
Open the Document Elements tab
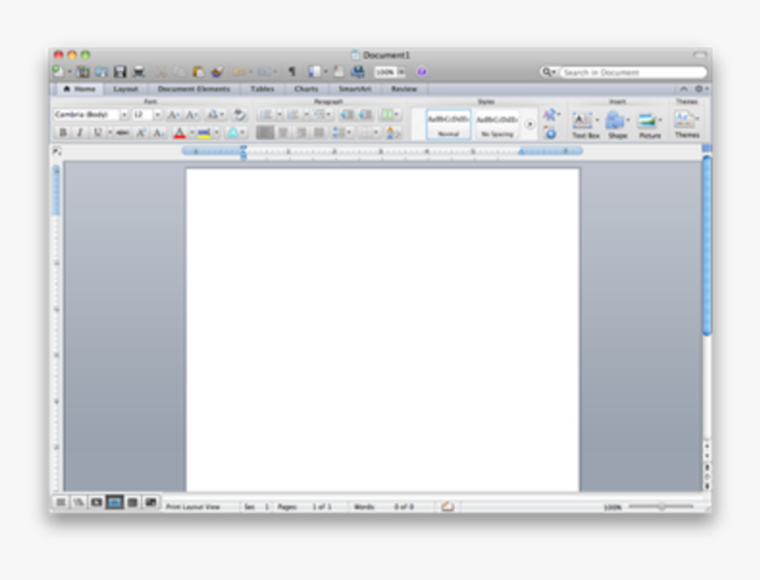[193, 89]
